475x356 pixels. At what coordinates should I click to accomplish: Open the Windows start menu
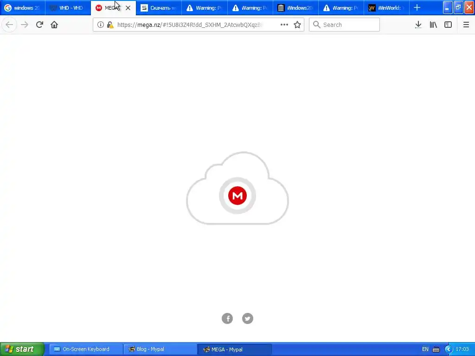[x=22, y=349]
